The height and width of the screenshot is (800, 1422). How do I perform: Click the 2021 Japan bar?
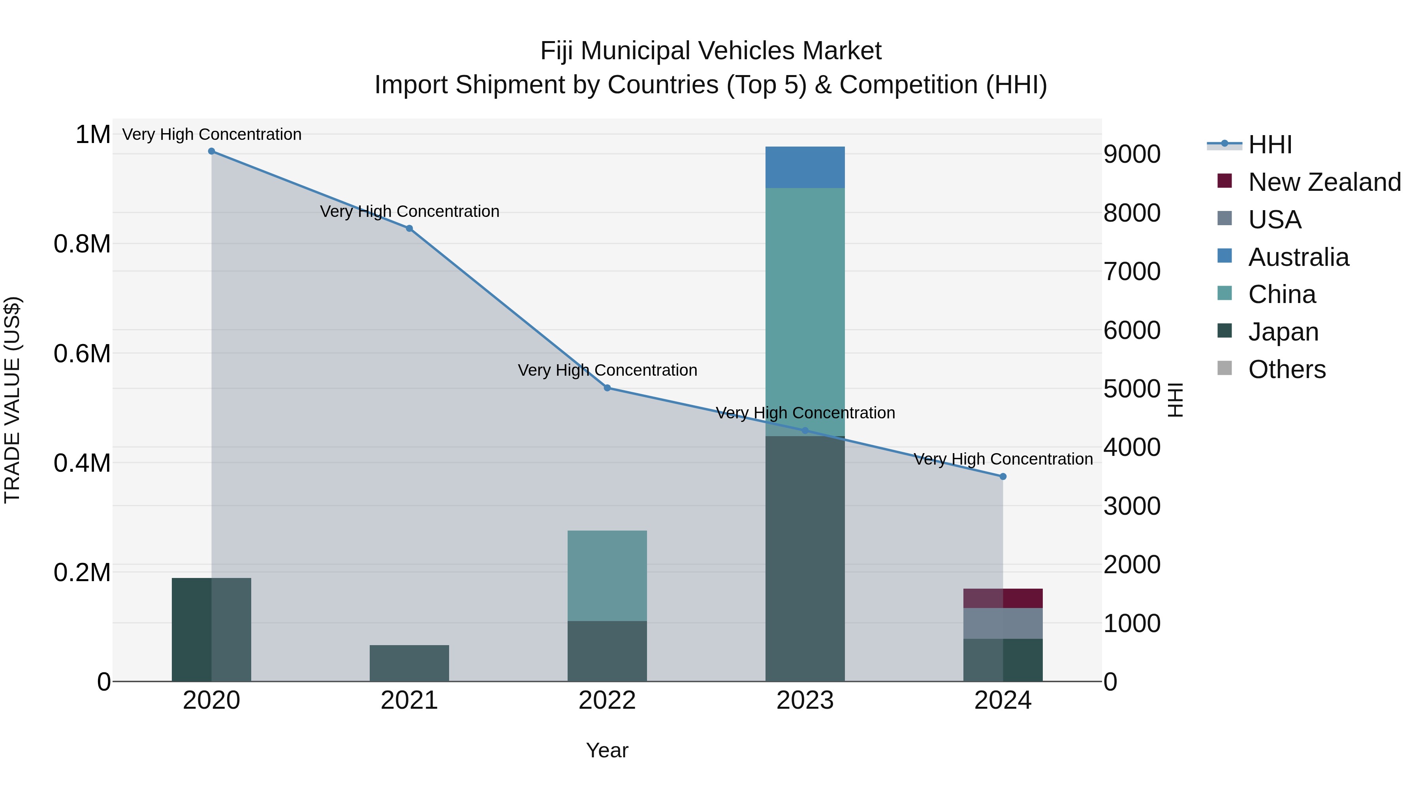[x=409, y=664]
